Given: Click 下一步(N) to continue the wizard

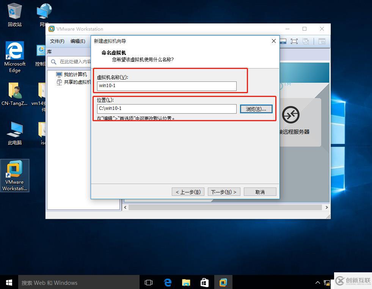Looking at the screenshot, I should (x=223, y=192).
